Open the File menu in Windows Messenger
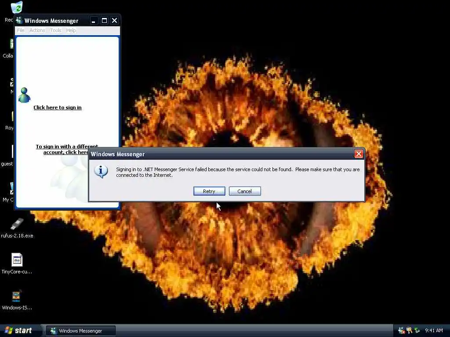Viewport: 450px width, 337px height. tap(21, 30)
